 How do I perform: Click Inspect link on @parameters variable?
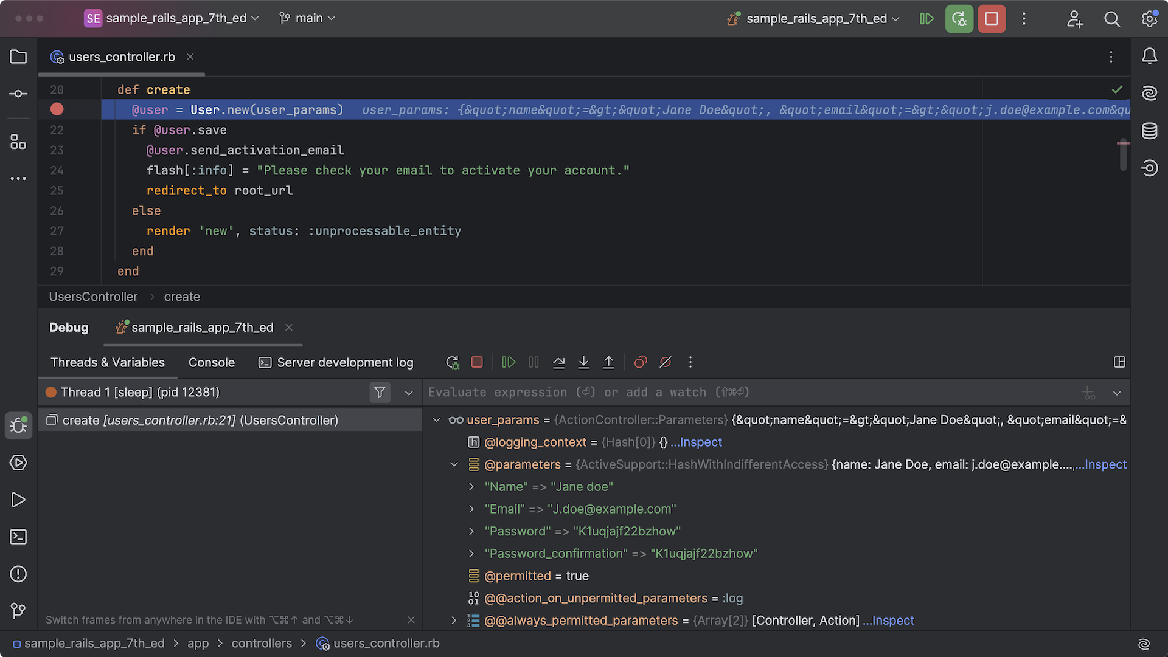1105,465
